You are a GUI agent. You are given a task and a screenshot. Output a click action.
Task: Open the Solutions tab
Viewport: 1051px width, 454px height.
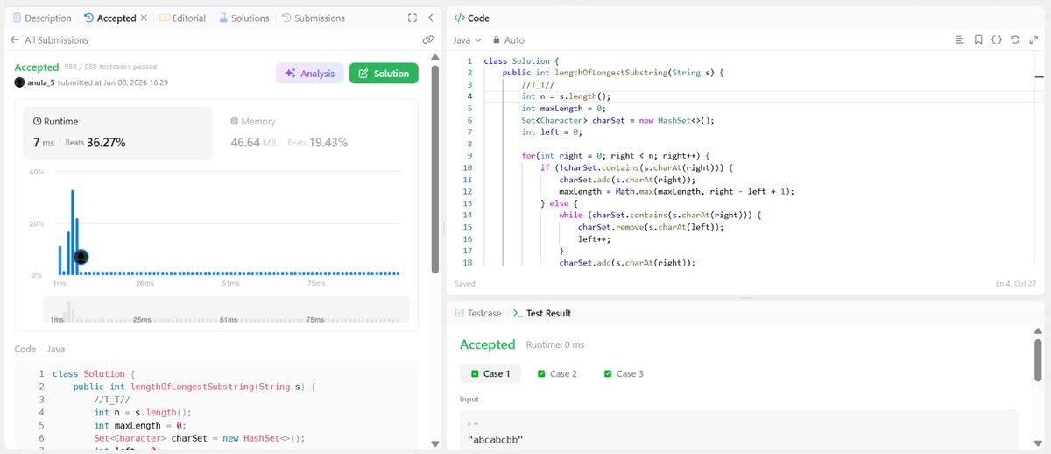[x=243, y=18]
